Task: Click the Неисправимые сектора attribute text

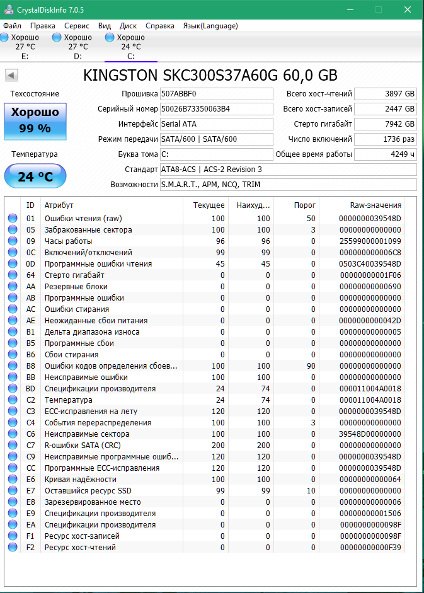Action: pos(87,434)
